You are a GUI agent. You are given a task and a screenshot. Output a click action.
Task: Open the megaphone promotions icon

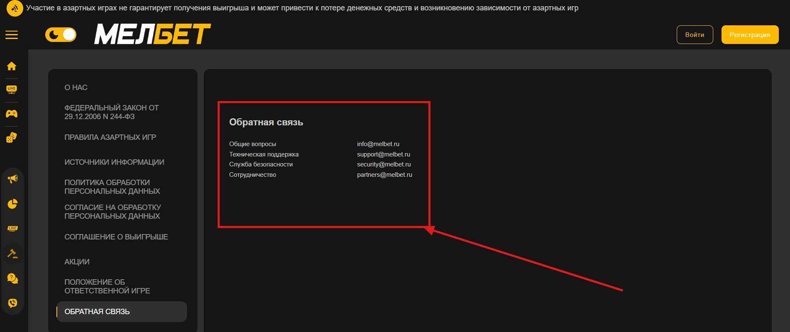(x=12, y=179)
